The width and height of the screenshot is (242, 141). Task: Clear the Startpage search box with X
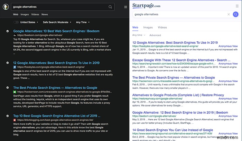229,14
